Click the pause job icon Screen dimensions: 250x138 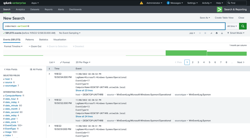point(200,33)
